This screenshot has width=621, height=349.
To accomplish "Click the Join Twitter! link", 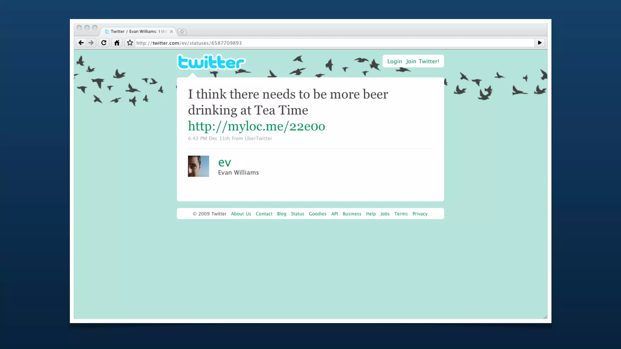I will (422, 61).
